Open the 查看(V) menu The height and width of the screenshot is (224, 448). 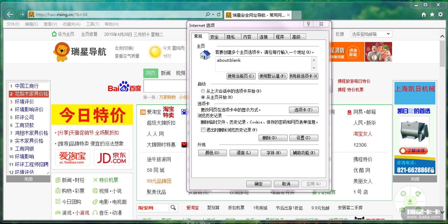point(50,24)
